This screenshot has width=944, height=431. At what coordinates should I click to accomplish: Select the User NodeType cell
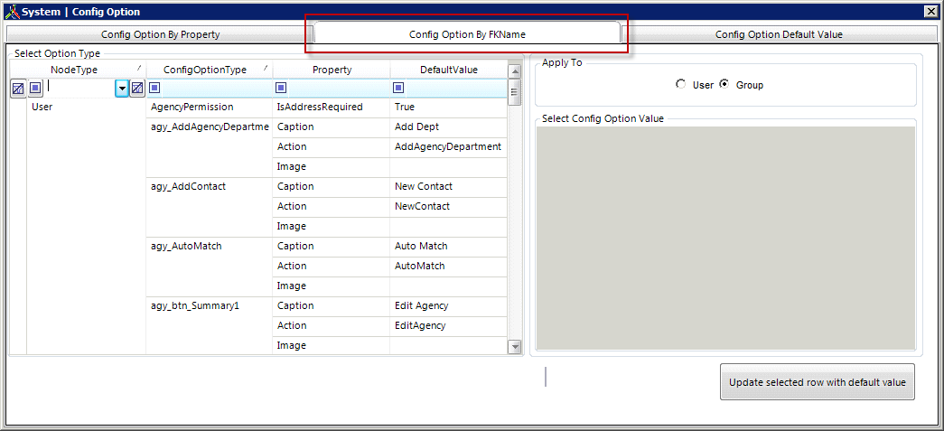(86, 226)
